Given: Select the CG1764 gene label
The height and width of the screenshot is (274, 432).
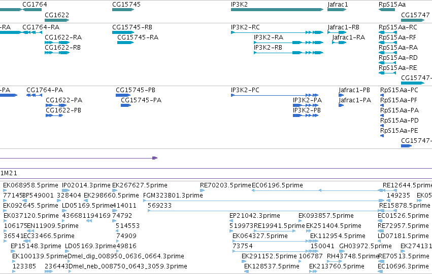Looking at the screenshot, I should click(35, 5).
